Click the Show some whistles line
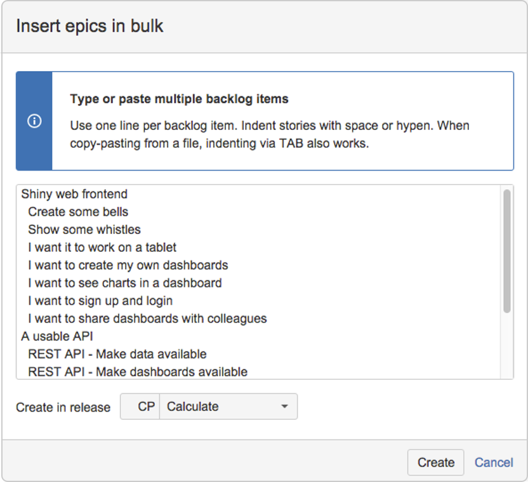Image resolution: width=528 pixels, height=482 pixels. [x=84, y=230]
